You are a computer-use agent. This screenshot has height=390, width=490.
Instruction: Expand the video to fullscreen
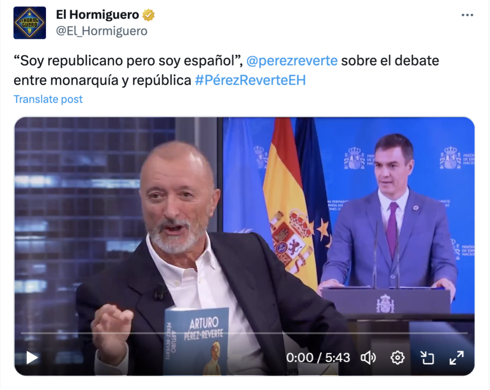tap(457, 358)
